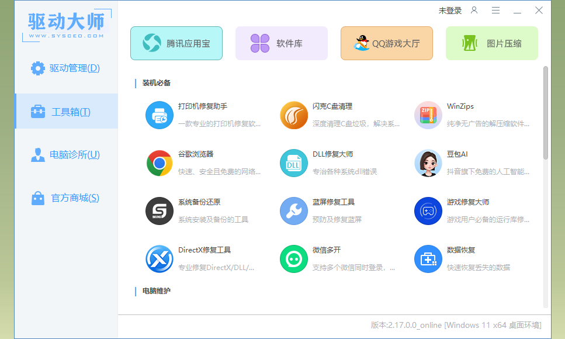Click the 游戏修复大师 gamepad icon
565x339 pixels.
tap(428, 211)
